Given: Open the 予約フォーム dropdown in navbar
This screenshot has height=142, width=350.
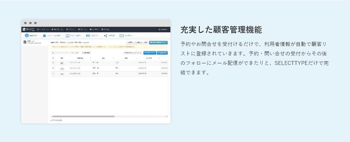Looking at the screenshot, I should pyautogui.click(x=58, y=29).
